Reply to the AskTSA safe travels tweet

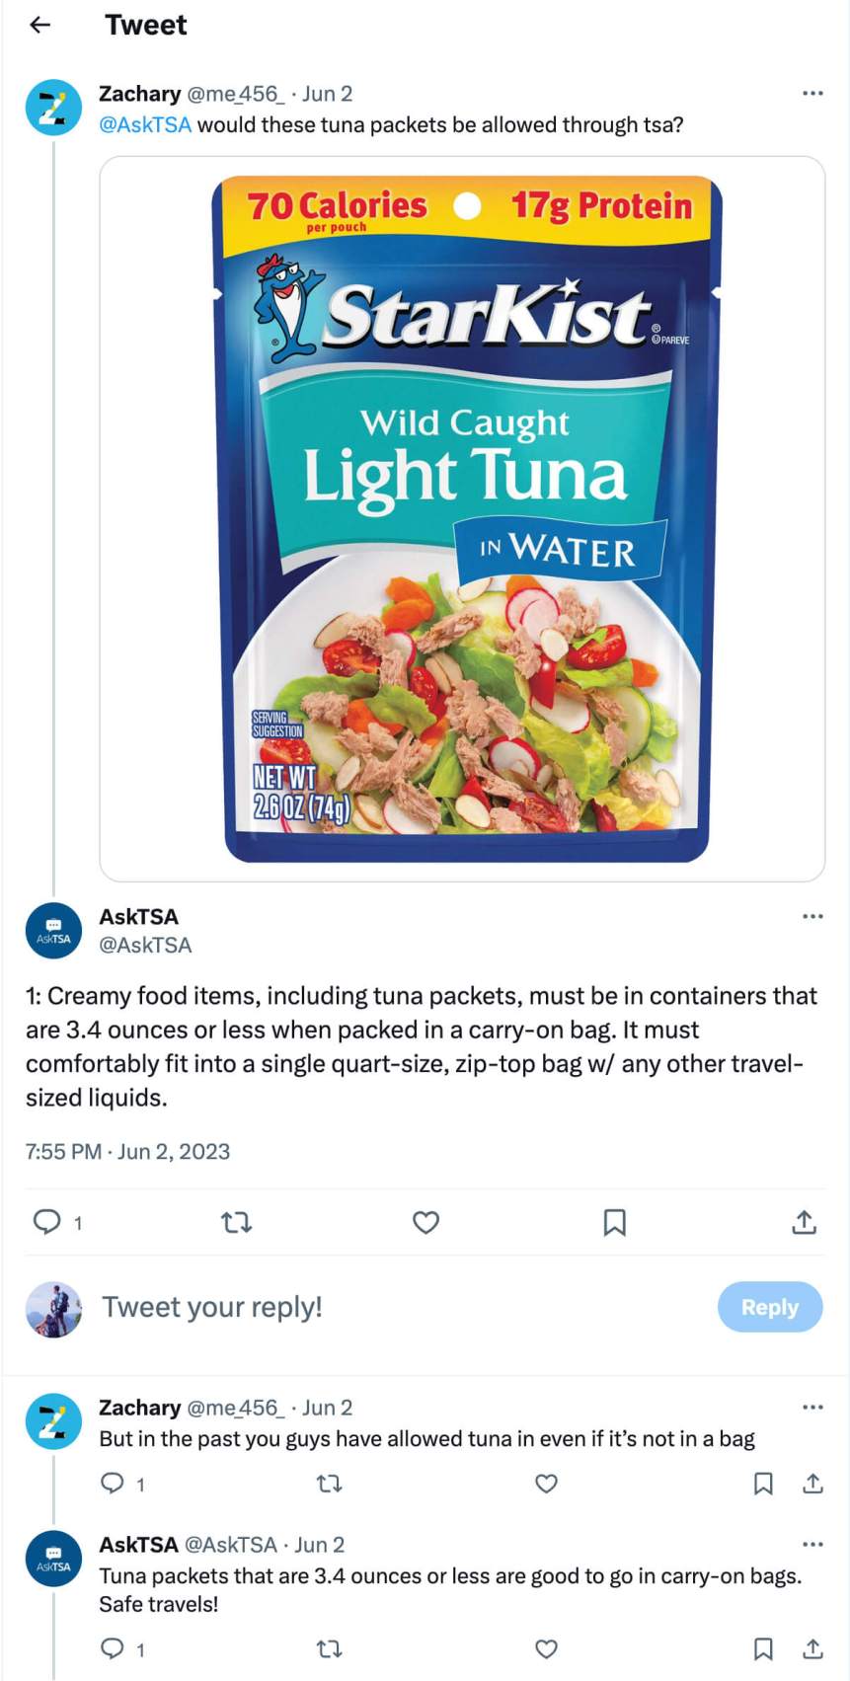(113, 1648)
